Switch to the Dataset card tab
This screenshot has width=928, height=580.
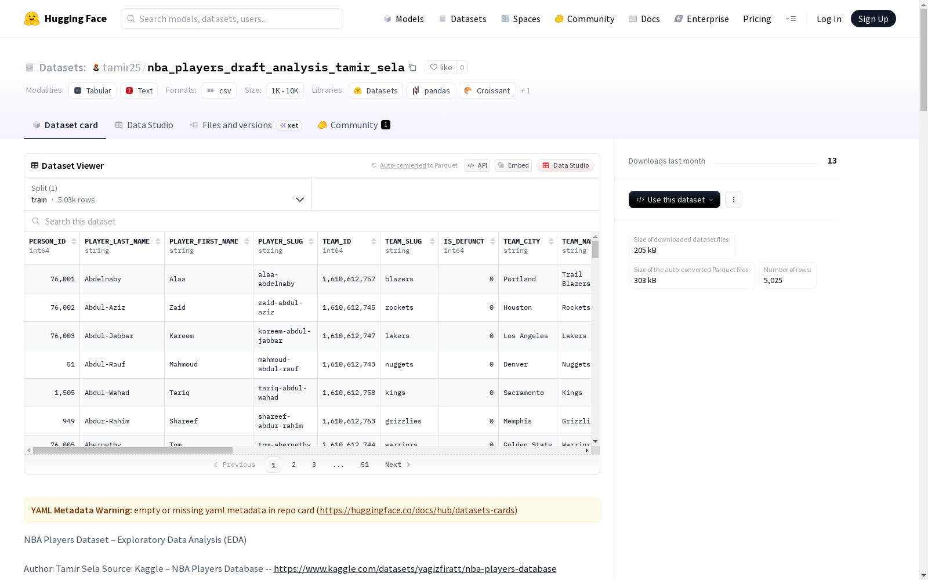65,125
